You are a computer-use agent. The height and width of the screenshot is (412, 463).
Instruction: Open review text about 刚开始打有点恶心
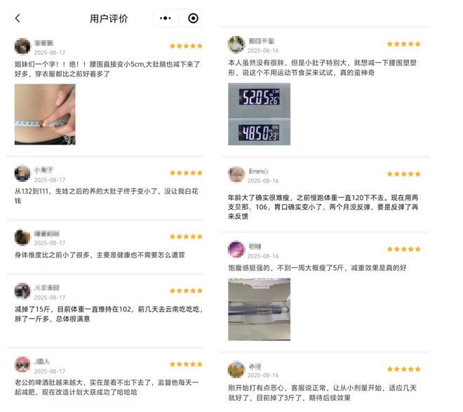click(322, 392)
